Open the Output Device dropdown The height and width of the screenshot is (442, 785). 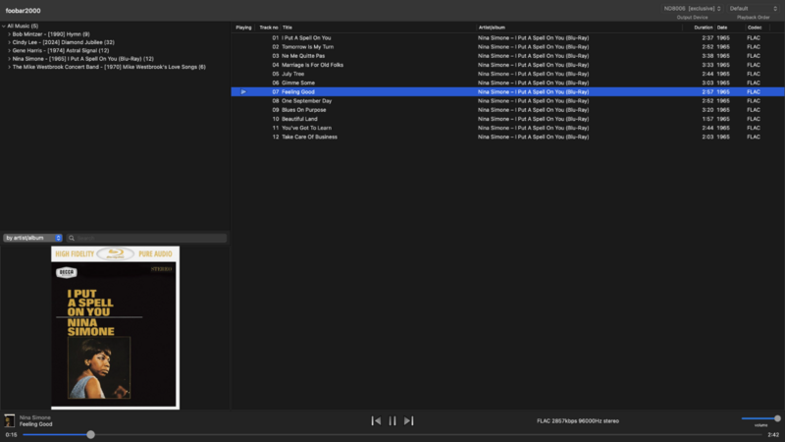692,9
